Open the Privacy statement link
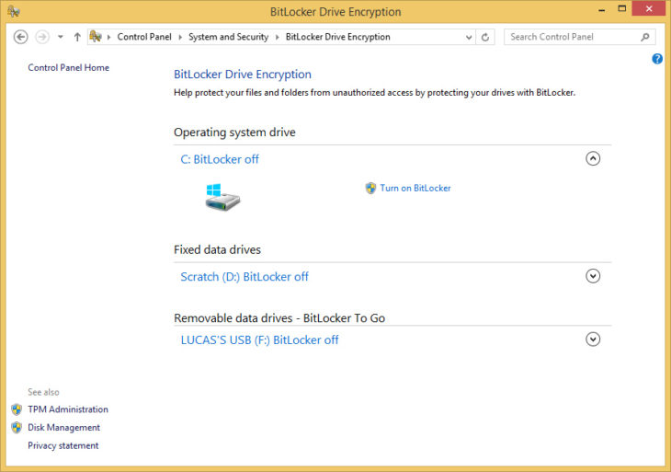Image resolution: width=671 pixels, height=472 pixels. tap(63, 445)
